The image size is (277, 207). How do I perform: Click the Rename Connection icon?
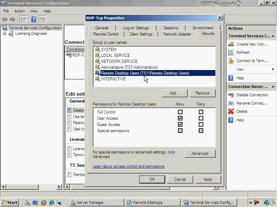(x=231, y=103)
